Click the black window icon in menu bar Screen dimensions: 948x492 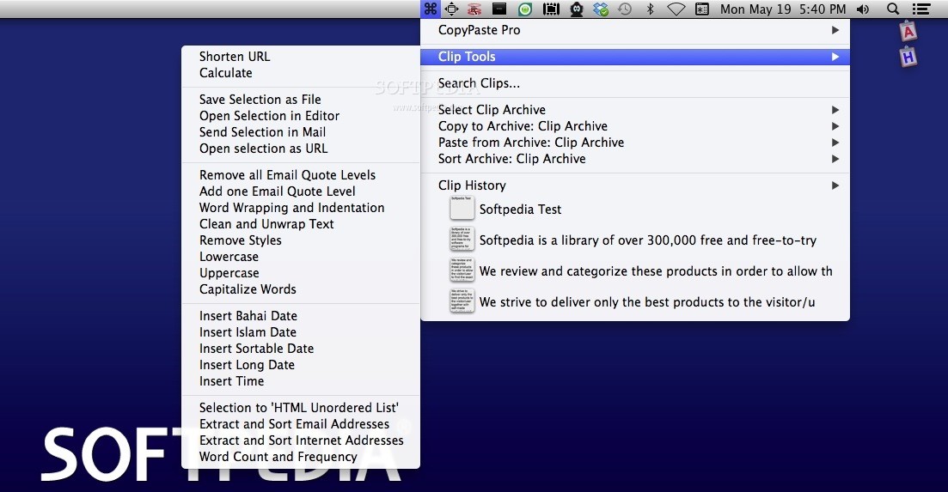pyautogui.click(x=499, y=9)
